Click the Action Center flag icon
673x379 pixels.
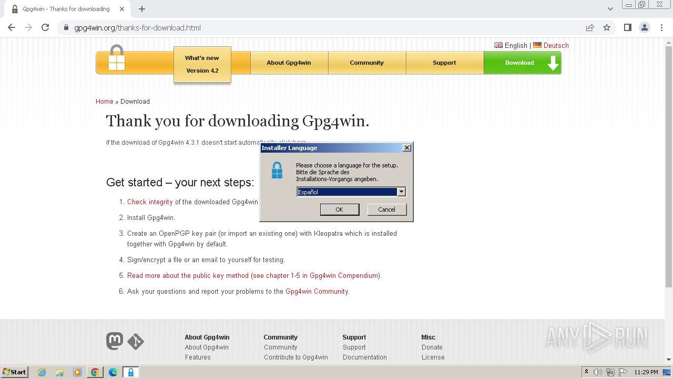623,372
